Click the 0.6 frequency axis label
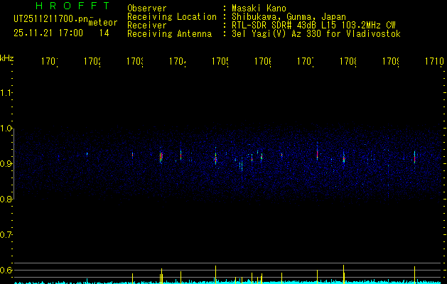The height and width of the screenshot is (284, 447). (x=6, y=270)
